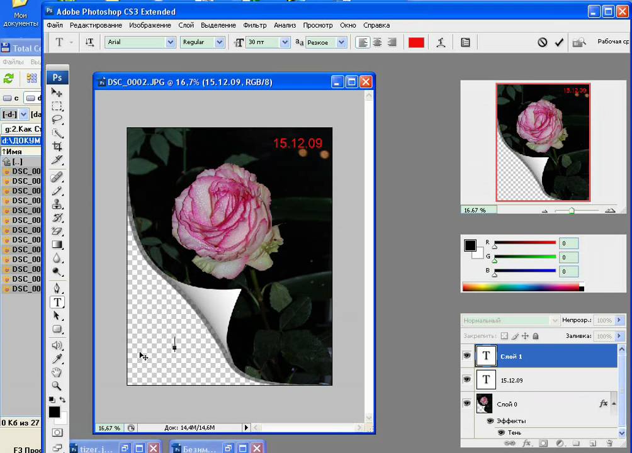632x453 pixels.
Task: Open the 30 пт font size dropdown
Action: pyautogui.click(x=285, y=42)
